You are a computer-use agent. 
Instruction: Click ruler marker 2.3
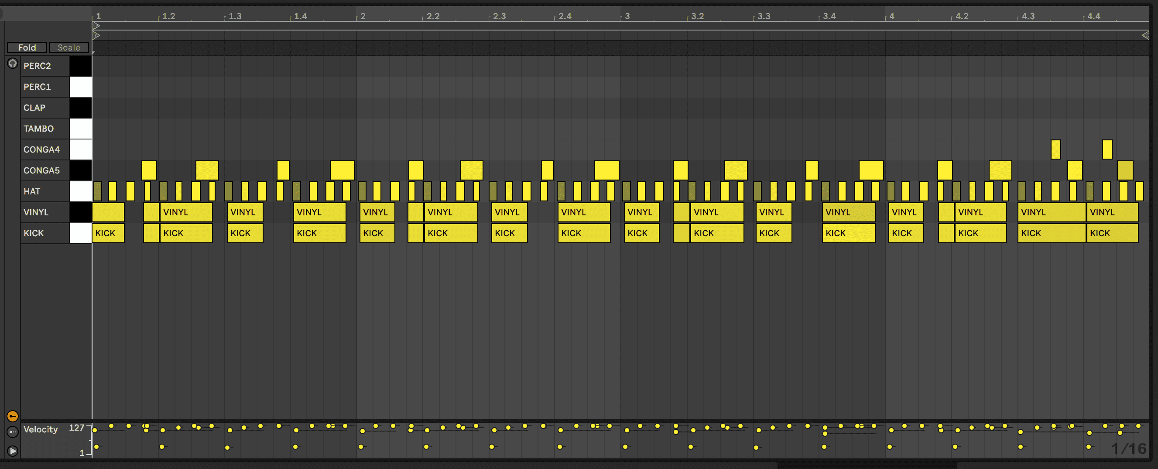tap(499, 16)
